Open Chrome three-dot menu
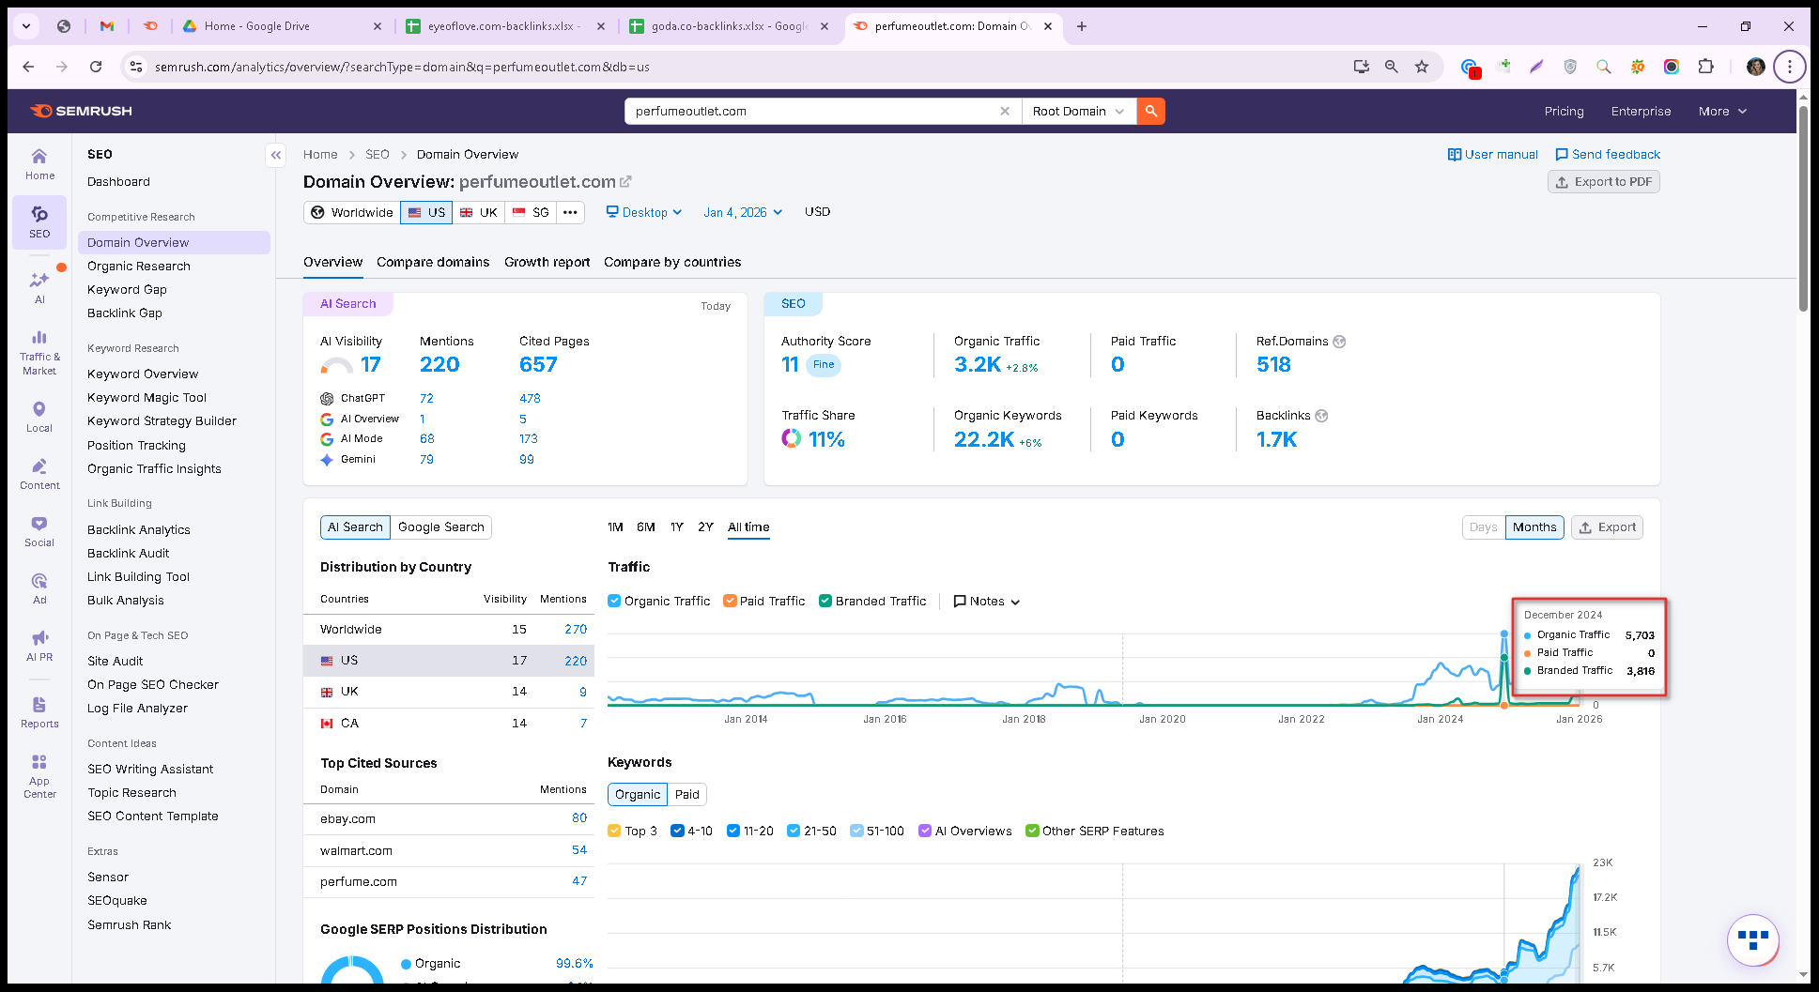The image size is (1819, 992). click(1790, 67)
